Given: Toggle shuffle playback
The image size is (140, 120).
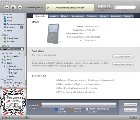Looking at the screenshot, I should pyautogui.click(x=13, y=118).
